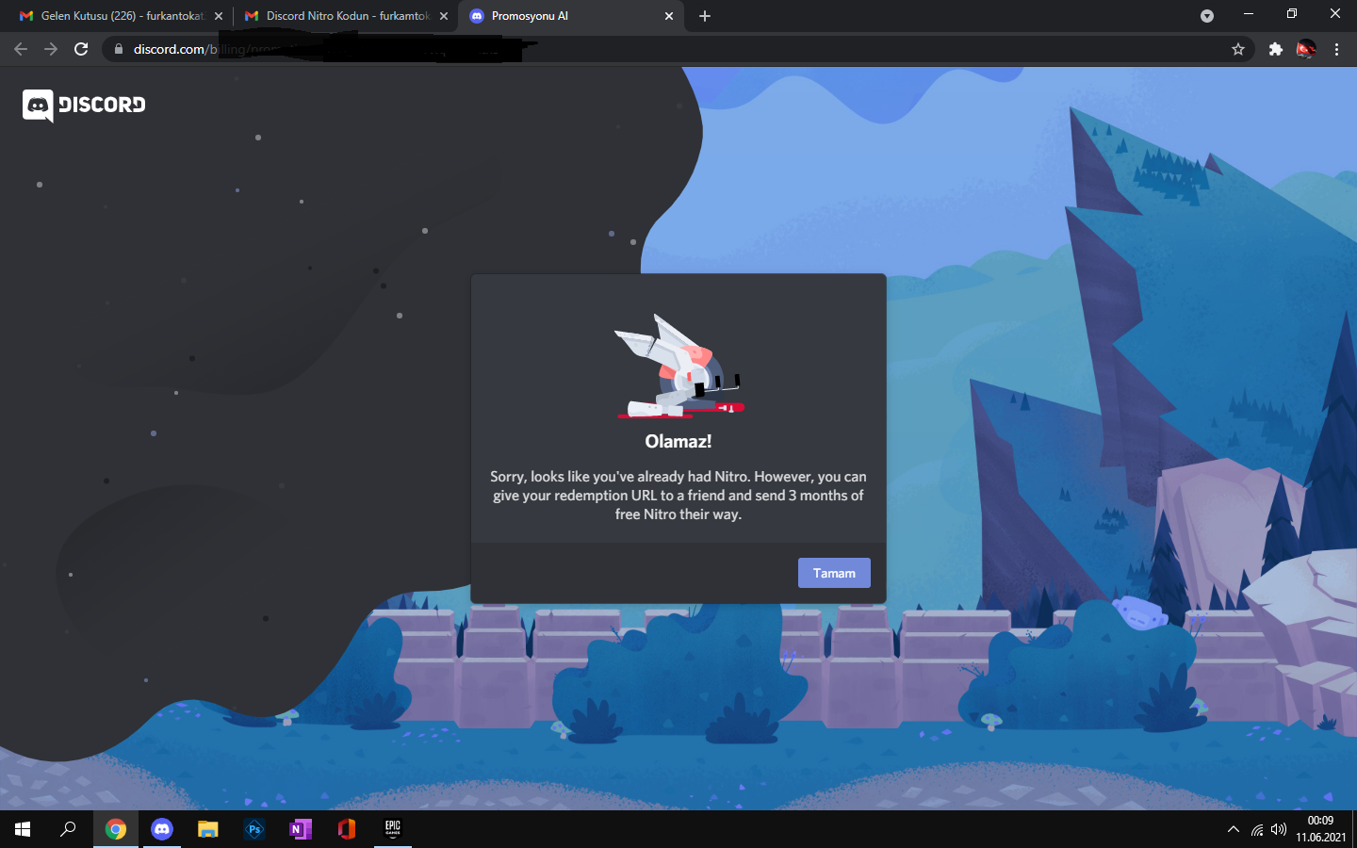Viewport: 1357px width, 848px height.
Task: Click the Nitro already redeemed message text
Action: pos(678,496)
